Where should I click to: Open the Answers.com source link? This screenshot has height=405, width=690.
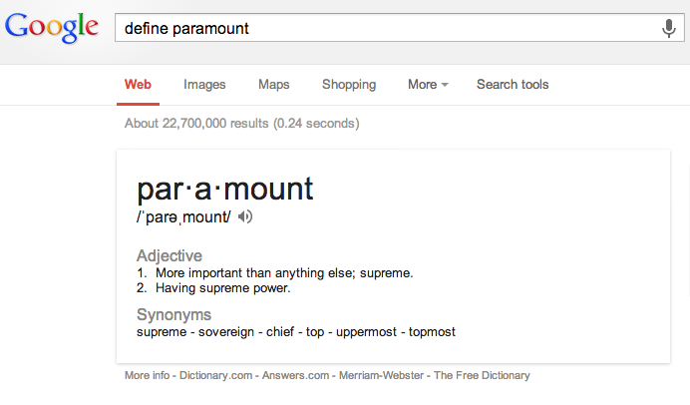pos(297,376)
